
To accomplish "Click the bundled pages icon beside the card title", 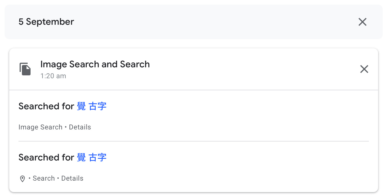I will 25,69.
